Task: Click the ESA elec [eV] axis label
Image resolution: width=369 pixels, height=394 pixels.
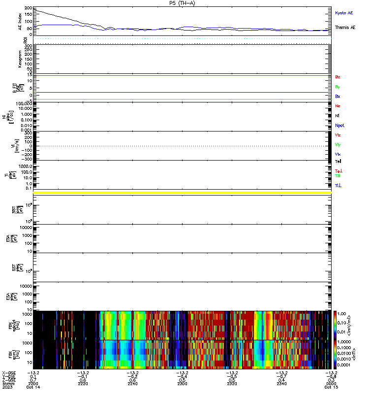Action: pyautogui.click(x=11, y=297)
